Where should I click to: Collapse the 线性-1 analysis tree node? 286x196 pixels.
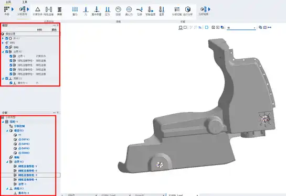point(3,122)
